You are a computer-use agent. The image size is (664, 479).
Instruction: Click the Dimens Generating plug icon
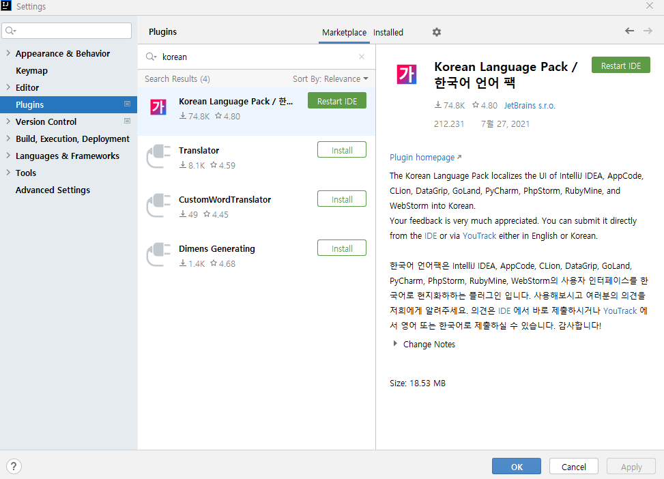[x=158, y=255]
